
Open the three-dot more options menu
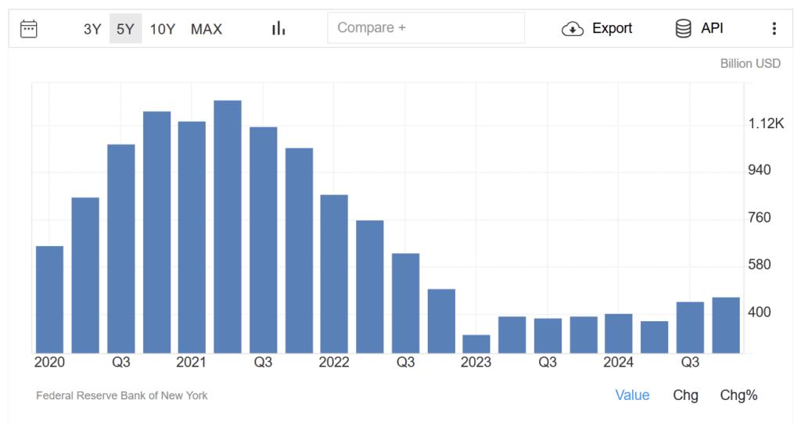(774, 29)
